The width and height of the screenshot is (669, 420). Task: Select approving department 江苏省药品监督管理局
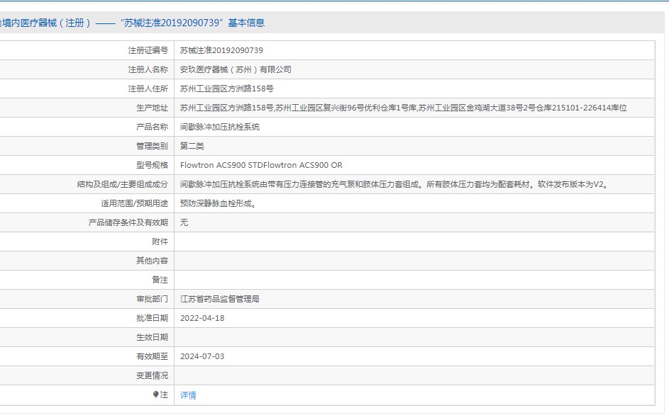220,299
